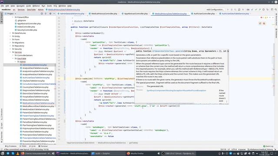Expand the Security folder
This screenshot has width=278, height=156.
click(10, 49)
